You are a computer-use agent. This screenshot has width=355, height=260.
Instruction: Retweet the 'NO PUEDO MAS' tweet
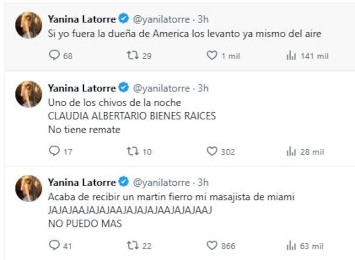pyautogui.click(x=132, y=246)
